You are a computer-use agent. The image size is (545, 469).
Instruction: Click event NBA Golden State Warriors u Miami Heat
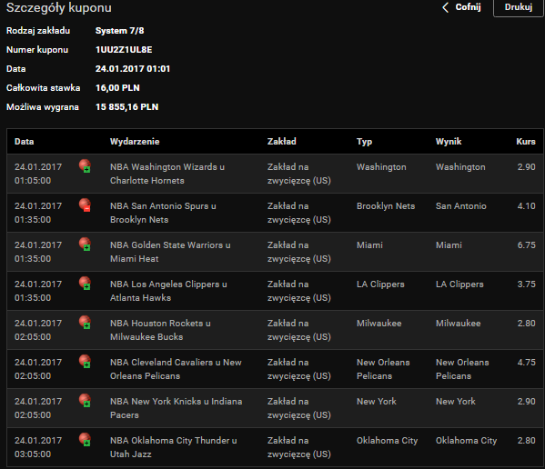(170, 252)
